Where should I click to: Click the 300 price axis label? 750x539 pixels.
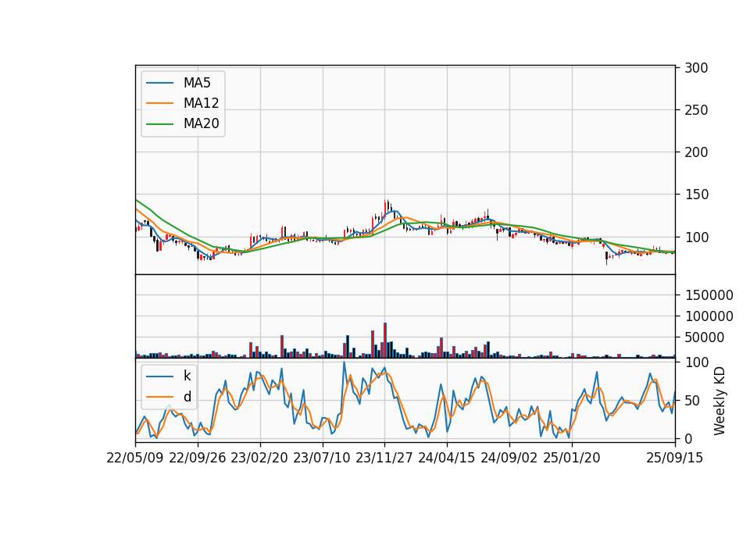tap(696, 68)
